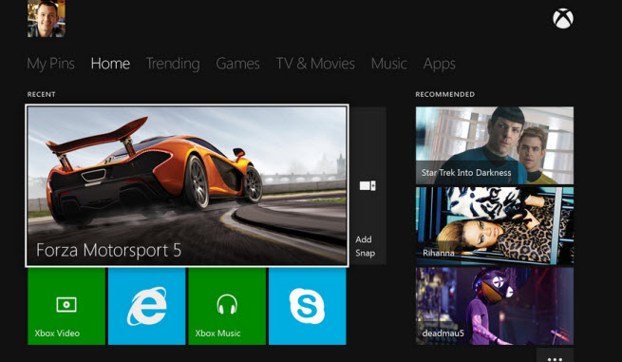Launch Internet Explorer from the tile

click(147, 307)
